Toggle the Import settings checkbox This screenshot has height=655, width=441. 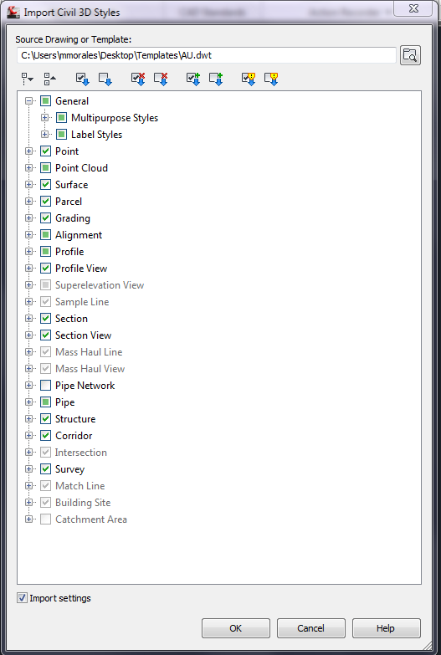point(22,598)
